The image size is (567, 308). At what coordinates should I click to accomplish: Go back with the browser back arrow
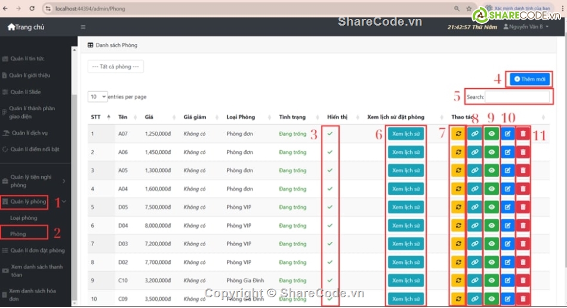5,8
